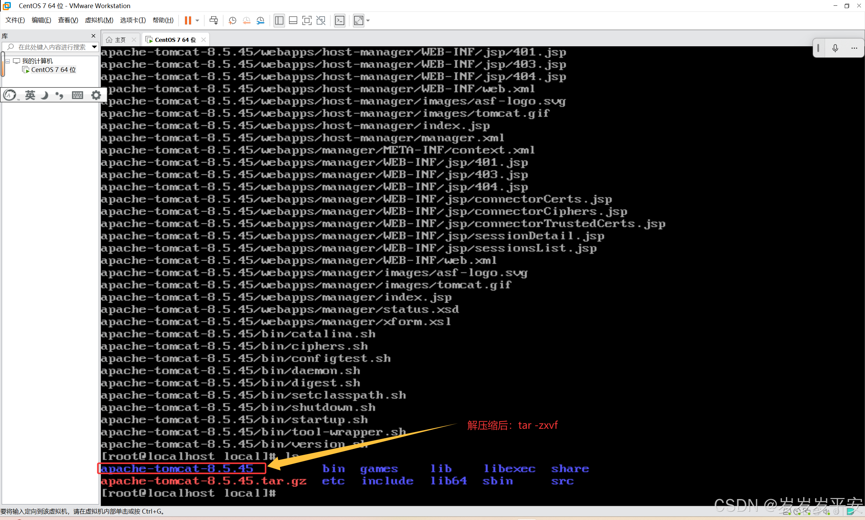Open the 编辑(E) menu

pyautogui.click(x=41, y=20)
